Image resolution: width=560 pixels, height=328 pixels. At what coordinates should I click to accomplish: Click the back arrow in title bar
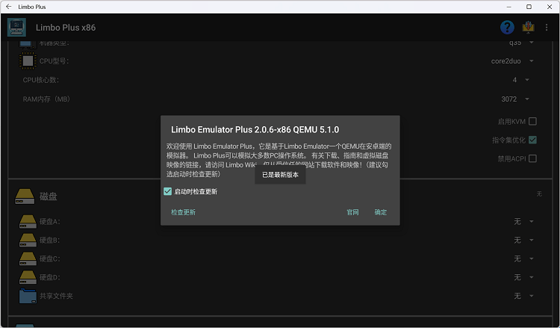point(8,7)
